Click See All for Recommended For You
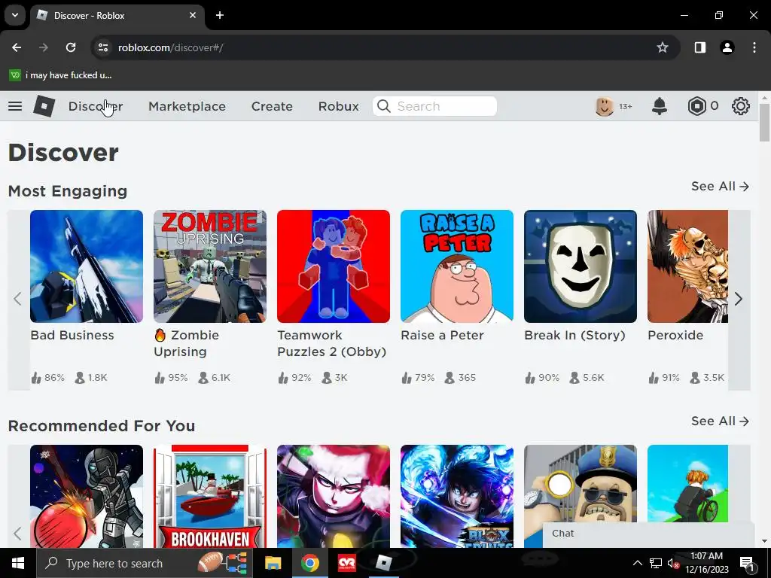 click(x=720, y=421)
